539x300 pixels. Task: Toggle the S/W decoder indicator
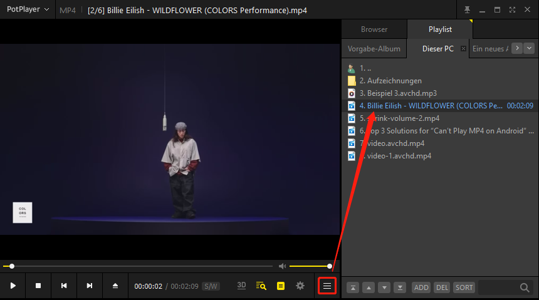pyautogui.click(x=211, y=286)
